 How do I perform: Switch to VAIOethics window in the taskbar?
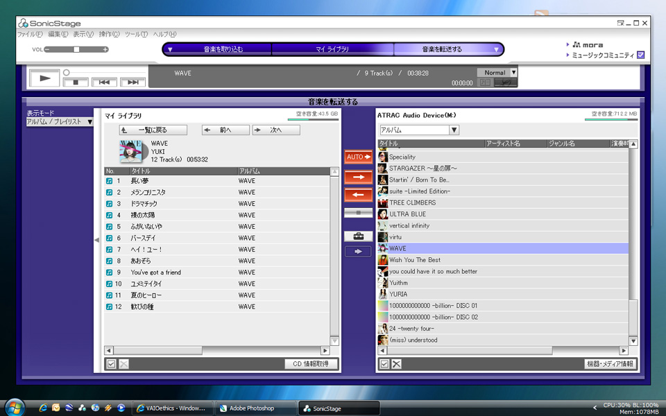173,408
